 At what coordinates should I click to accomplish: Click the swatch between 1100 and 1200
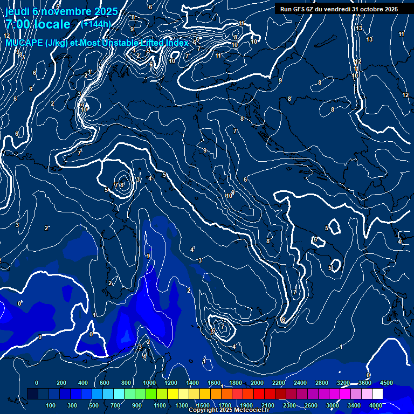162,394
